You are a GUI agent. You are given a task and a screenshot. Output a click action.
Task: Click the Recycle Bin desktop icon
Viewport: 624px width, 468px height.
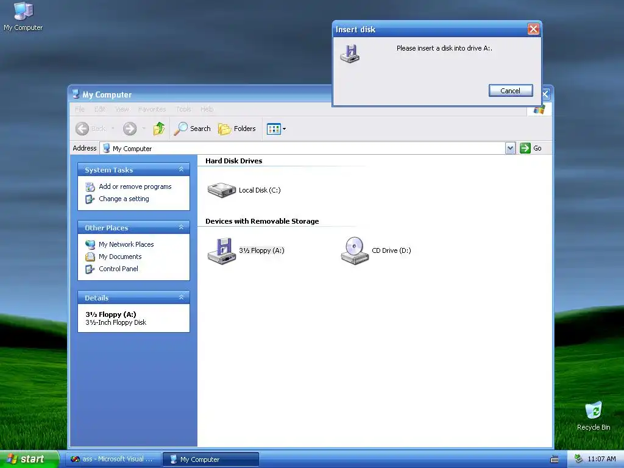point(594,416)
